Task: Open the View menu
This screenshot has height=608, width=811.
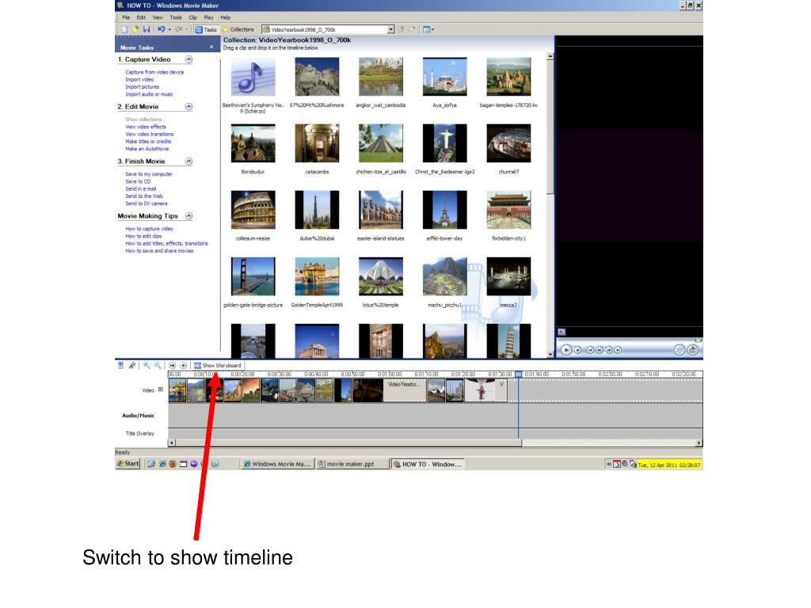Action: (158, 17)
